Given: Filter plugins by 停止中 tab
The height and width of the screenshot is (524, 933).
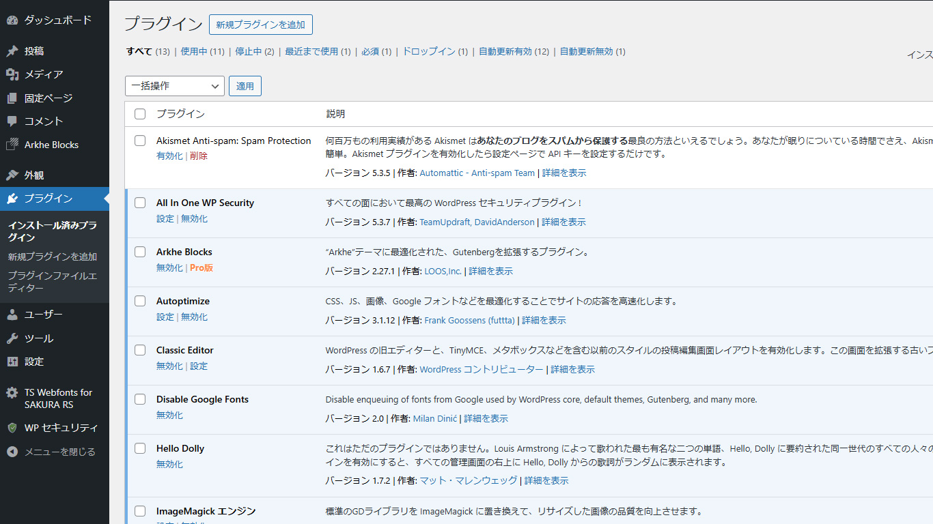Looking at the screenshot, I should click(255, 51).
